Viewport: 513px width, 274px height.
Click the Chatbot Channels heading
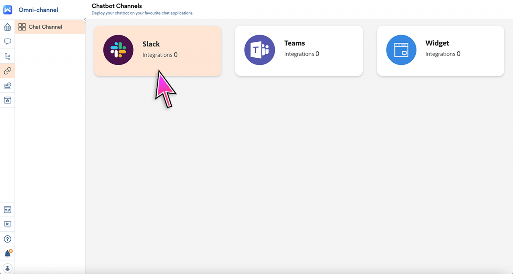tap(117, 6)
